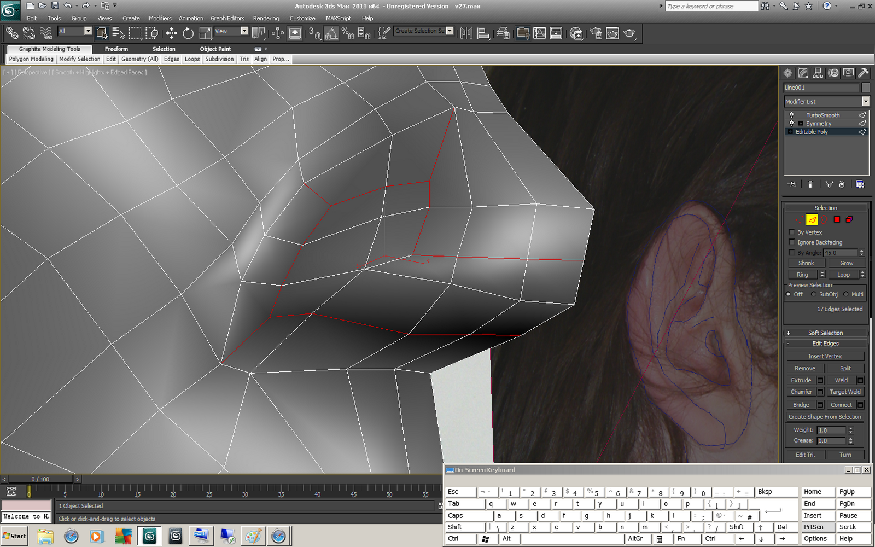Select the Vertex sub-object mode icon
This screenshot has height=547, width=875.
799,220
